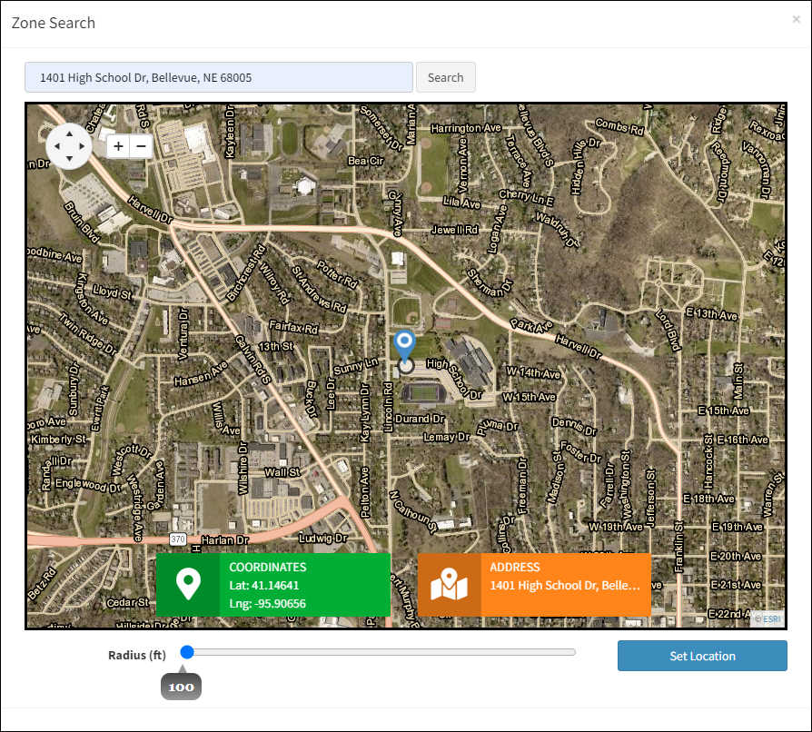This screenshot has height=732, width=812.
Task: Focus the address search input field
Action: point(219,78)
